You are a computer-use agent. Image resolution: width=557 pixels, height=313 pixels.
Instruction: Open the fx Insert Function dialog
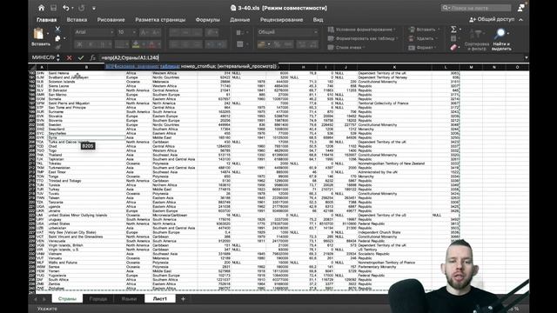(x=92, y=57)
